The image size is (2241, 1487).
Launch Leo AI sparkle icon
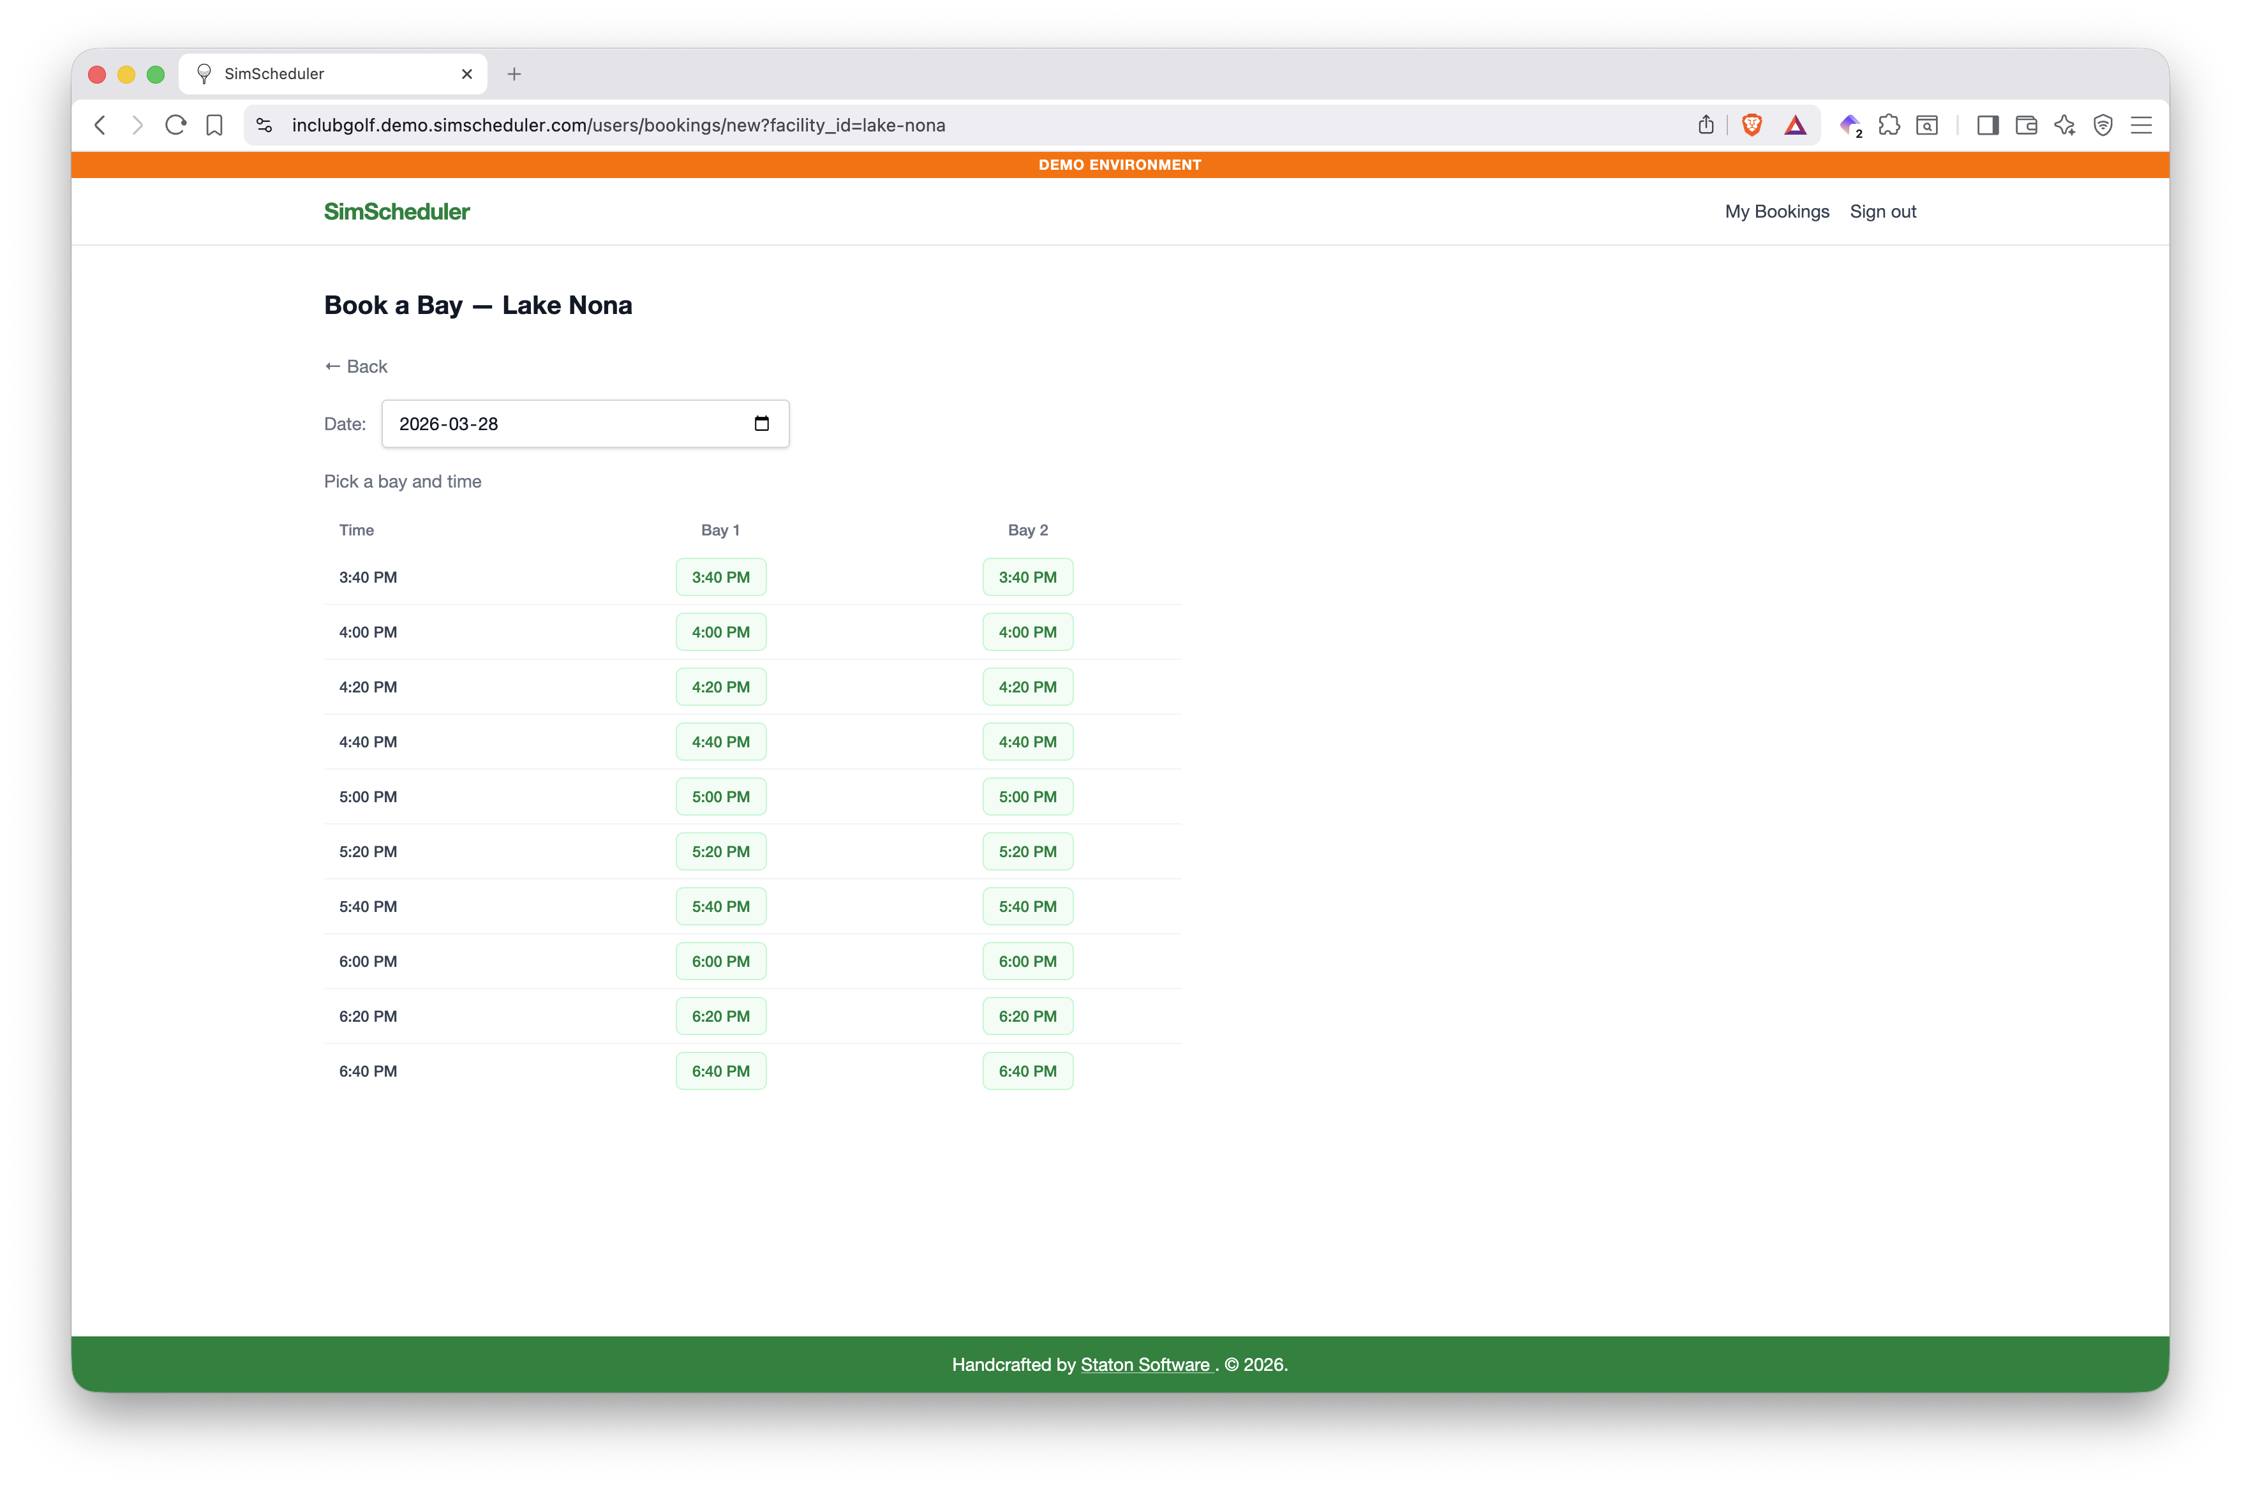coord(2065,124)
